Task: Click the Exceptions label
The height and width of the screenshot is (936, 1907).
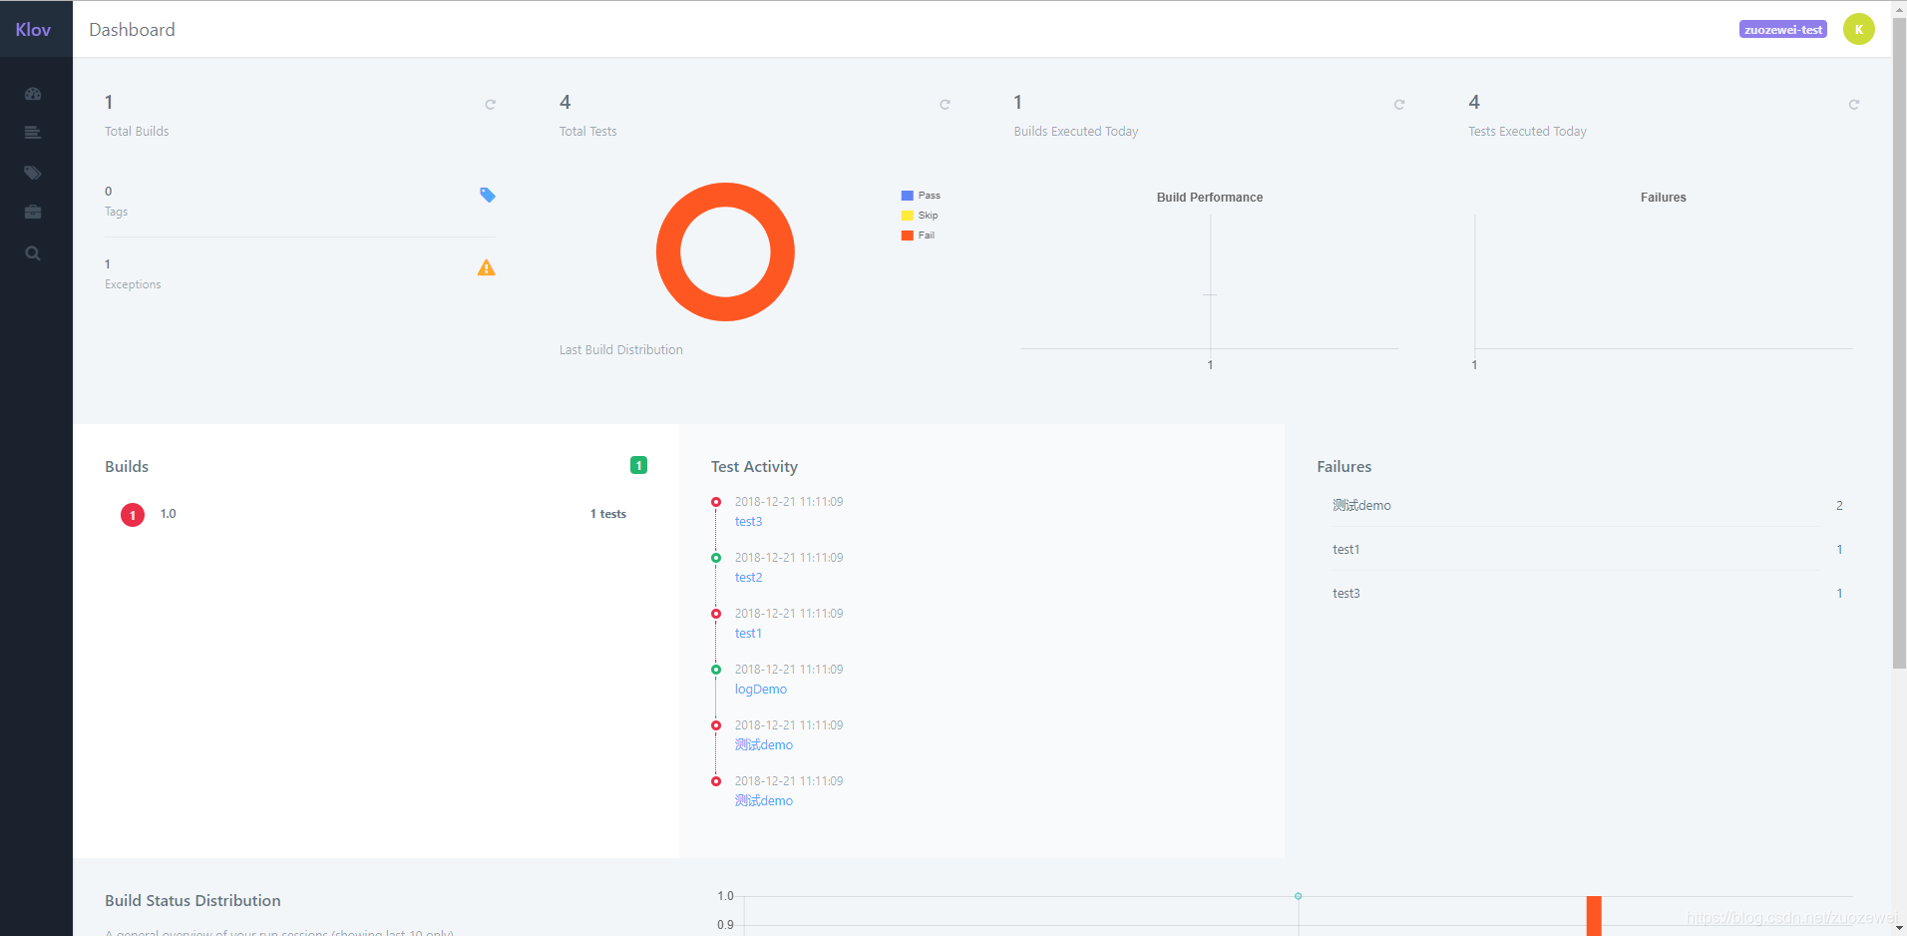Action: point(133,284)
